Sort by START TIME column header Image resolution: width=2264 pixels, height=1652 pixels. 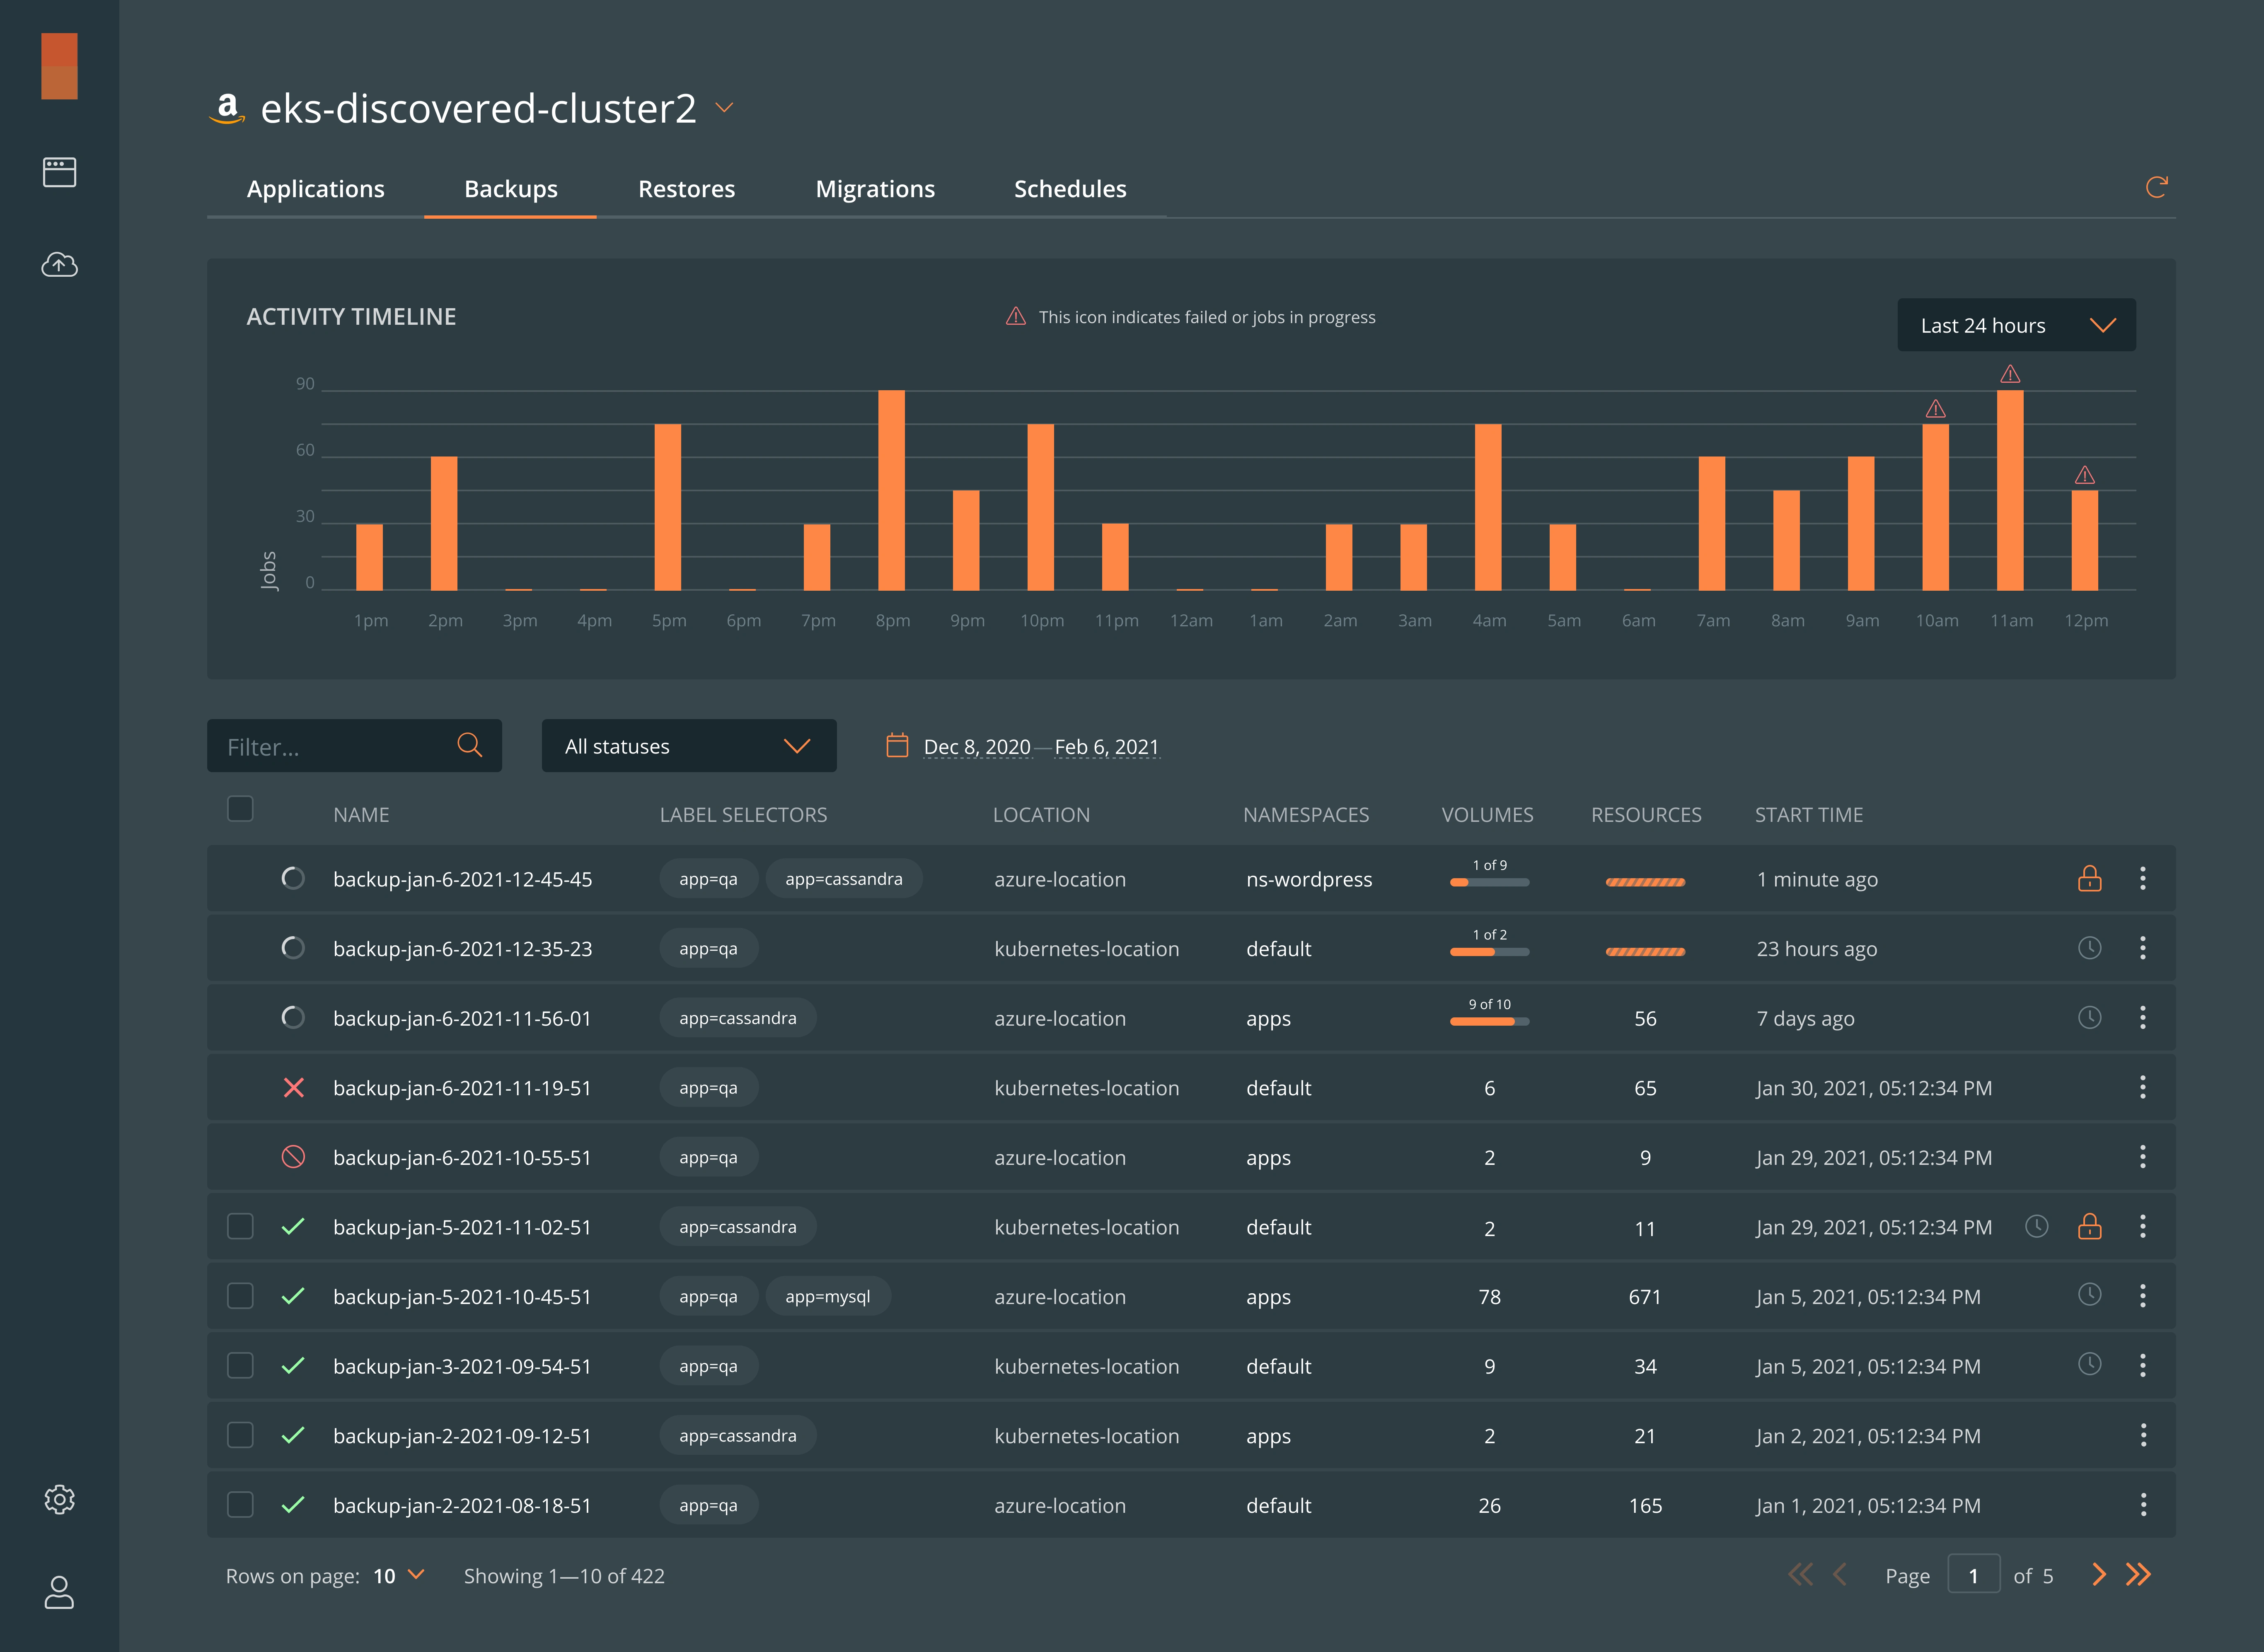click(x=1809, y=815)
